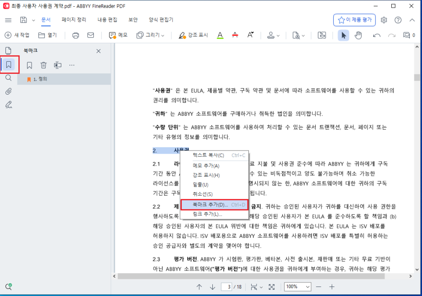Click the zoom out minus button
Viewport: 422px width, 296px height.
(319, 287)
